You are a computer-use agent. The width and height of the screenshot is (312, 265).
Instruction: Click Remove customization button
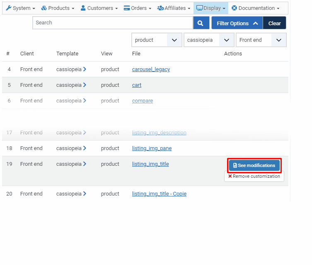point(254,176)
